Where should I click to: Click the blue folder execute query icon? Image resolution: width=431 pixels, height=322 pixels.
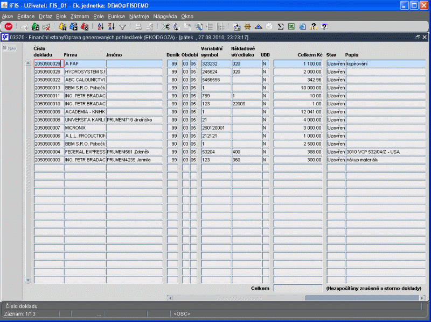point(74,26)
